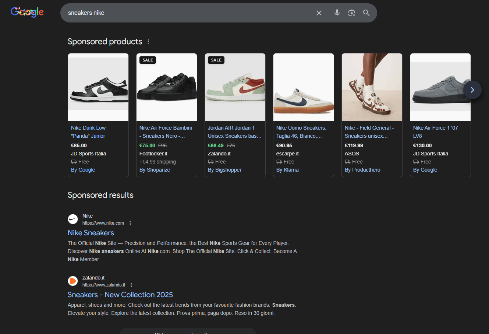Click delivery truck icon under ASOS
Screen dimensions: 489x334
pos(348,162)
